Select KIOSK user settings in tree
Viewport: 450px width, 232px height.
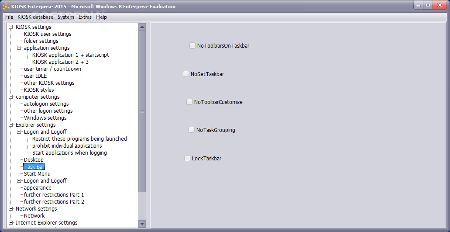48,34
